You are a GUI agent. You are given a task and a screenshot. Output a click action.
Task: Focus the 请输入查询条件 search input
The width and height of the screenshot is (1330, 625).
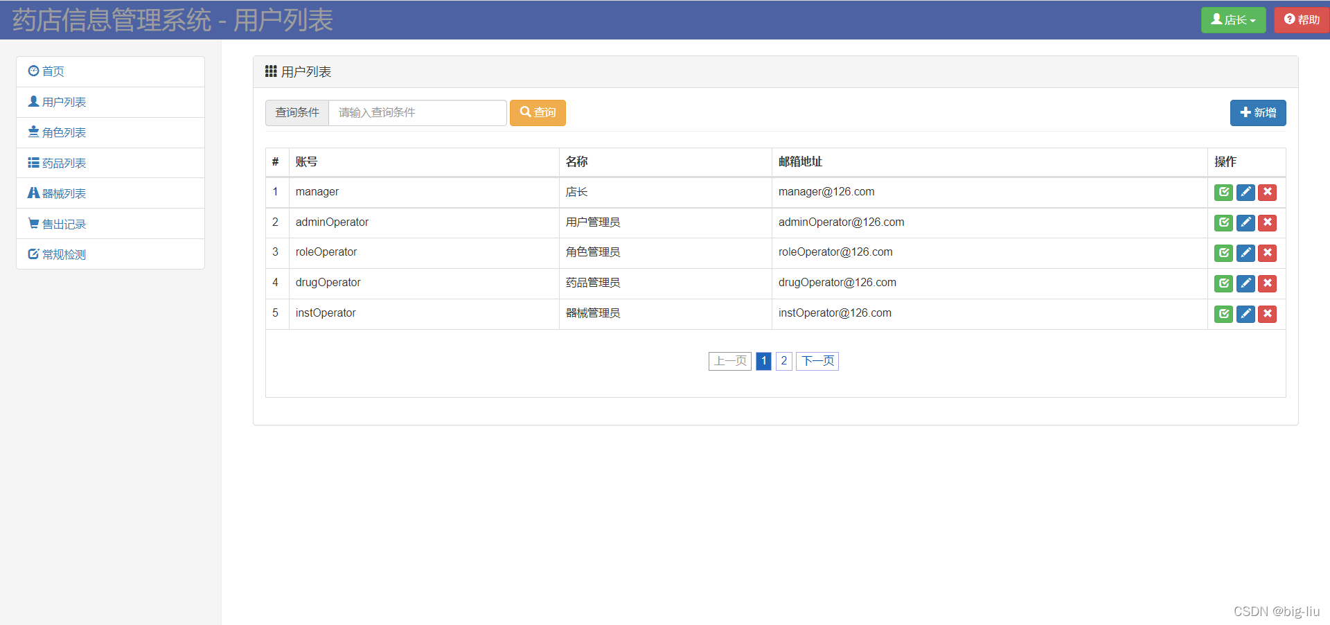pyautogui.click(x=418, y=113)
